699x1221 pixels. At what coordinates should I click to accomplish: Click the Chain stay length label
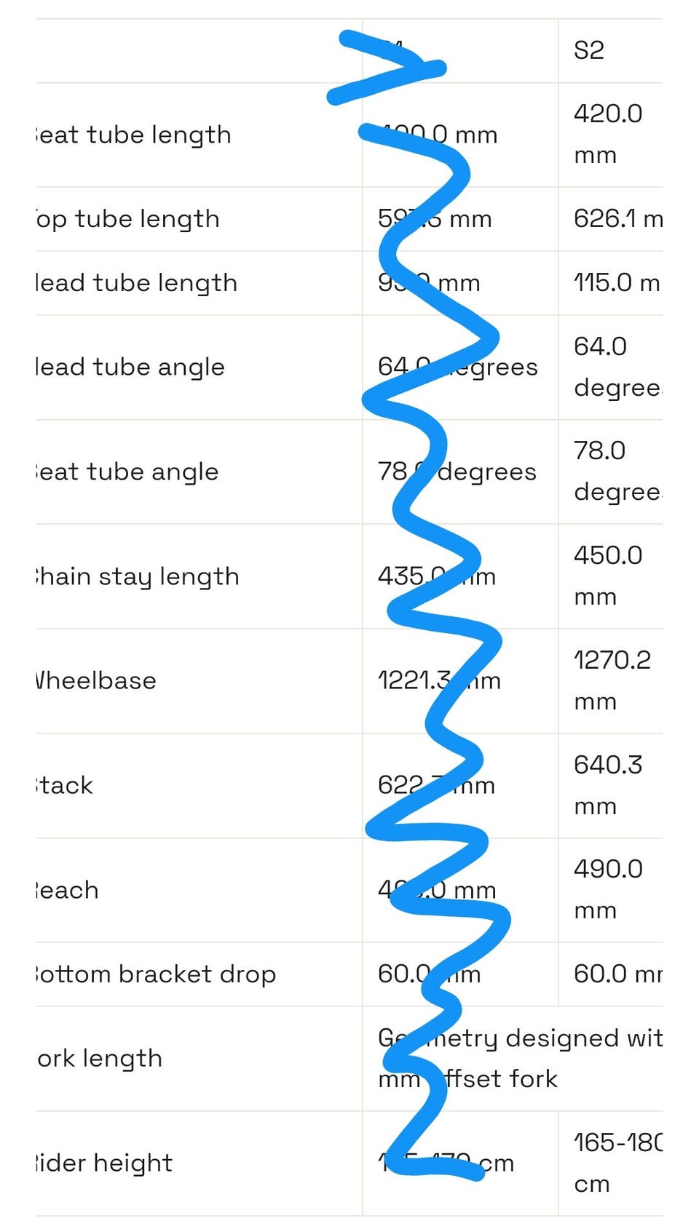click(x=137, y=576)
